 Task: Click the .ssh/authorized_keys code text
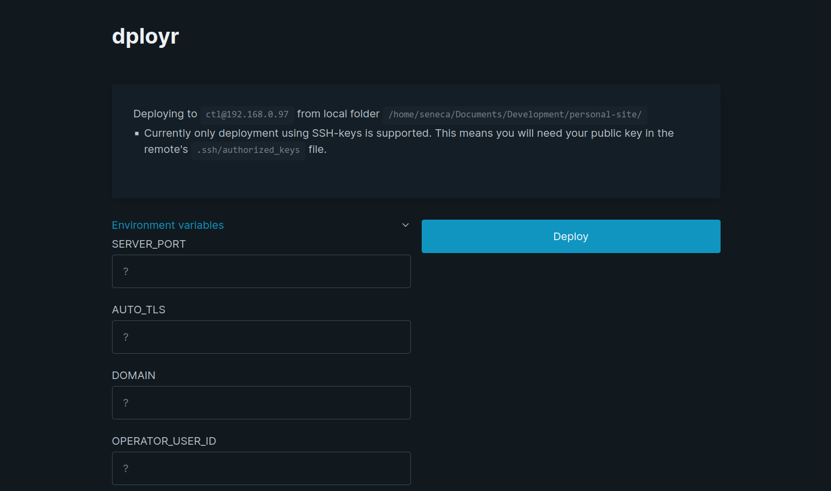(x=248, y=150)
